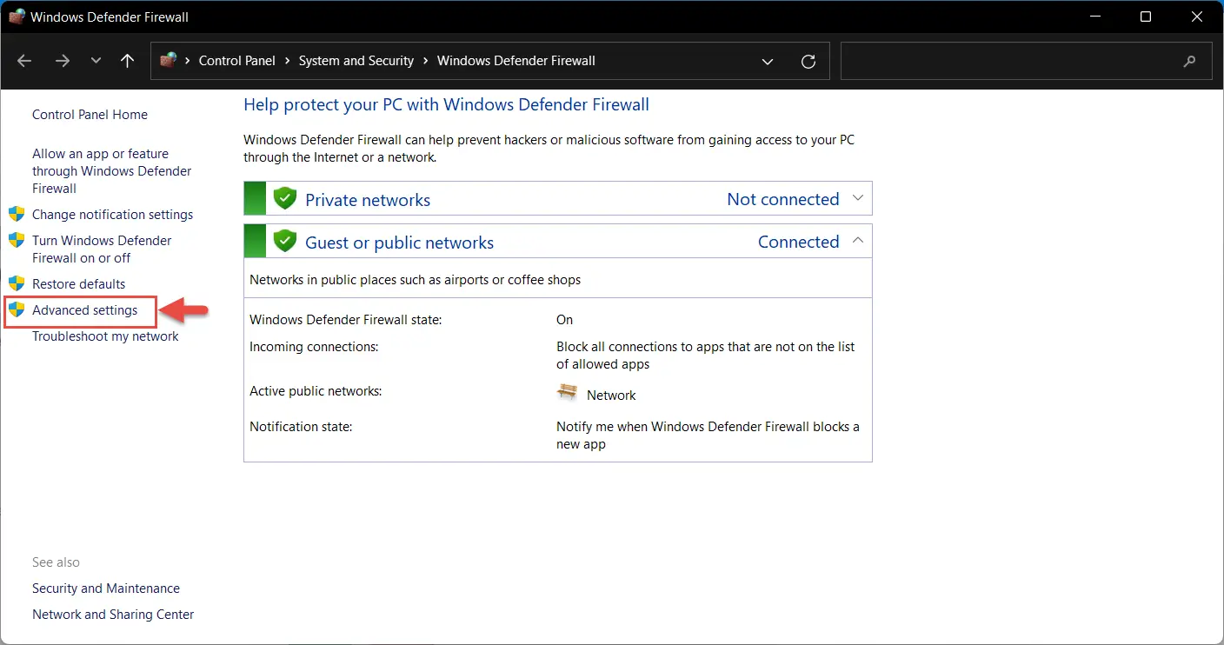Close the Windows Defender Firewall window
This screenshot has width=1224, height=645.
point(1198,17)
